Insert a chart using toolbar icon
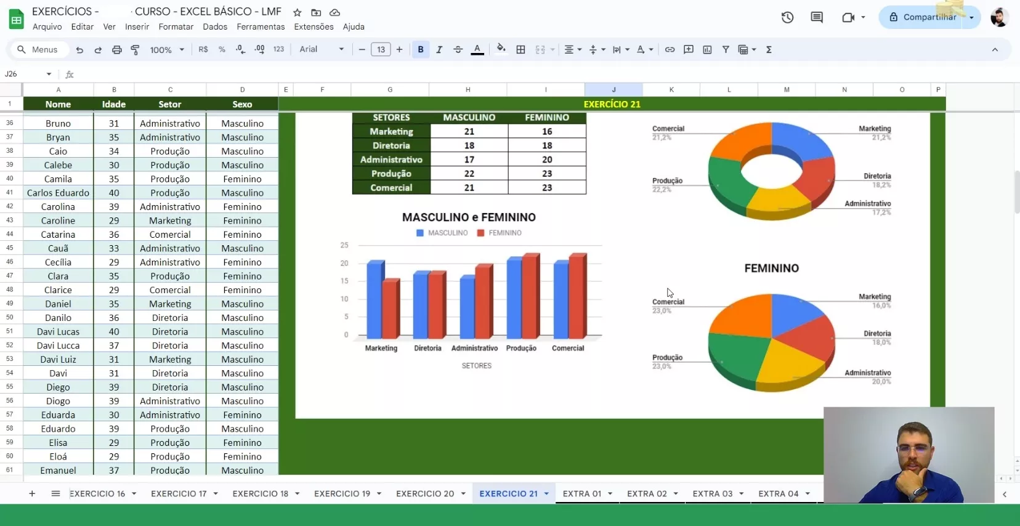The image size is (1020, 526). (707, 50)
